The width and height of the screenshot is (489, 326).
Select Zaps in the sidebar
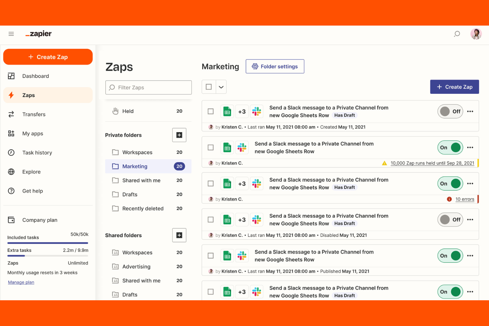click(48, 95)
